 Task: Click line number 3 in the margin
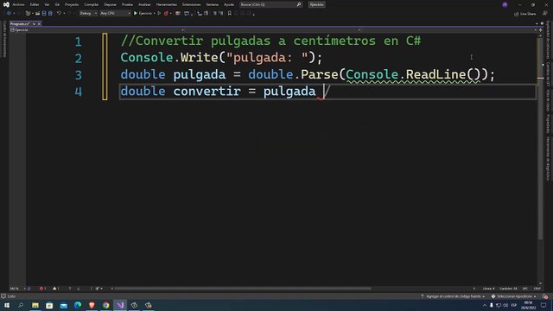[x=79, y=75]
